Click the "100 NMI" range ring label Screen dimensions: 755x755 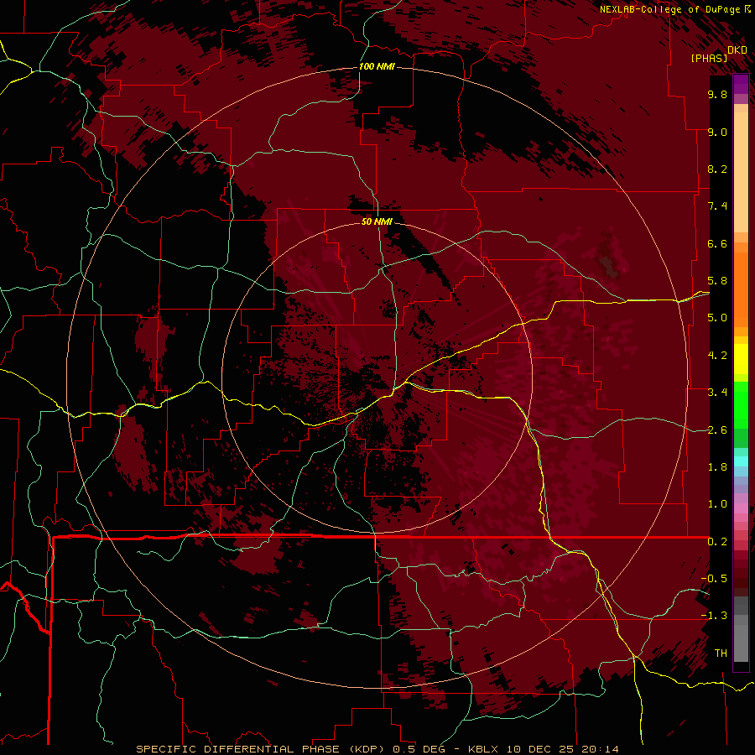377,66
